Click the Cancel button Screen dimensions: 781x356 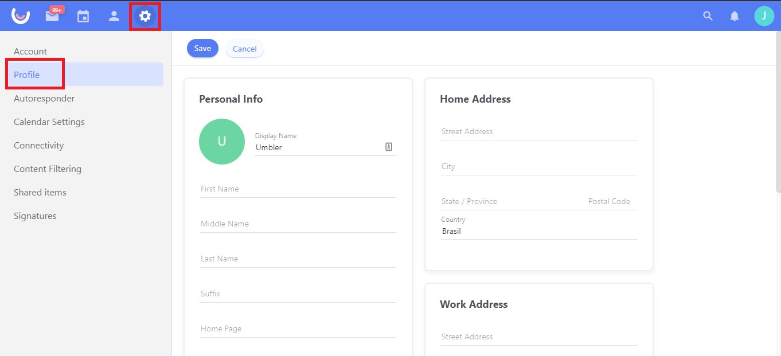tap(245, 49)
